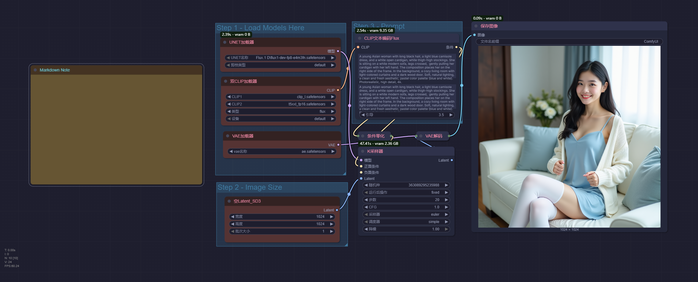Open the CLIP2 t5xxl_fp16 selector
The width and height of the screenshot is (698, 282).
point(280,104)
